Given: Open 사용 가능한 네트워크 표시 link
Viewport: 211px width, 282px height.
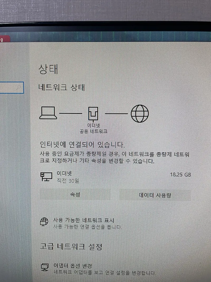Looking at the screenshot, I should 84,220.
